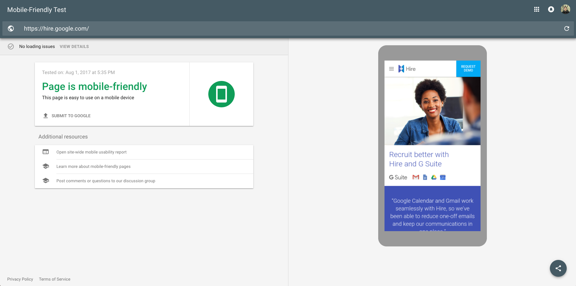Screen dimensions: 576x286
Task: Click SUBMIT TO GOOGLE button
Action: coord(71,116)
